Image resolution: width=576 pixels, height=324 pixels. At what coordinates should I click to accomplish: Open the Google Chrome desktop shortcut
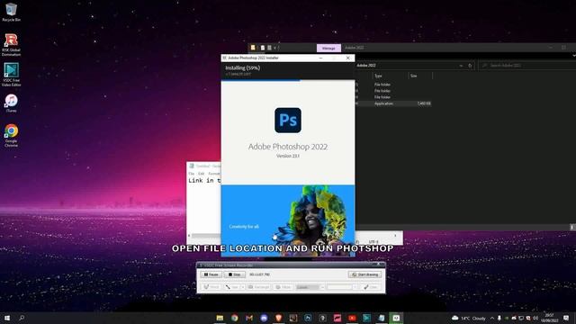(x=11, y=135)
